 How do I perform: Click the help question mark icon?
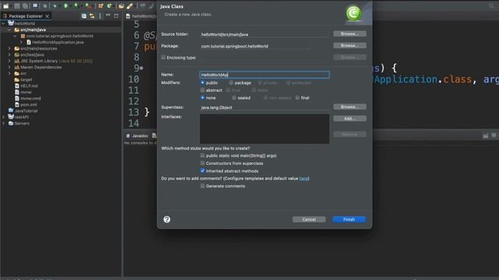click(x=167, y=219)
